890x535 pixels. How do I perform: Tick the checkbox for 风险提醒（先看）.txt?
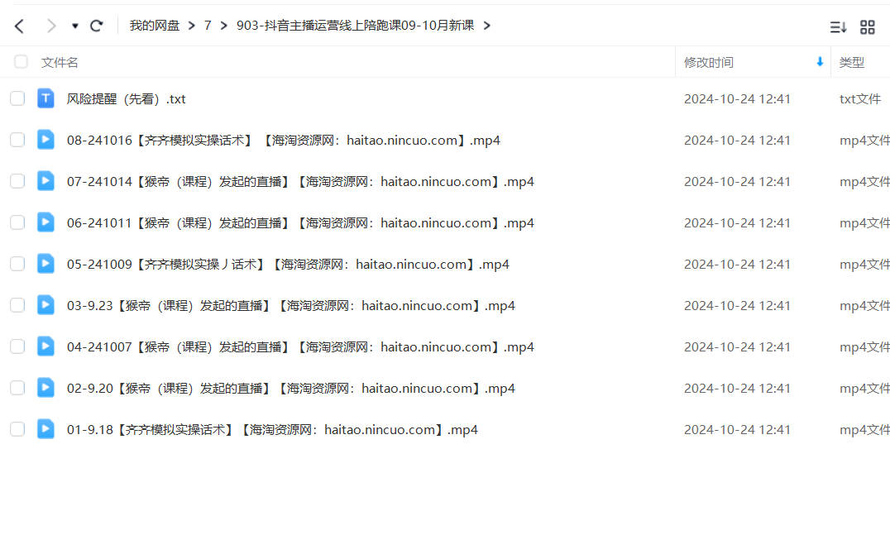[17, 98]
